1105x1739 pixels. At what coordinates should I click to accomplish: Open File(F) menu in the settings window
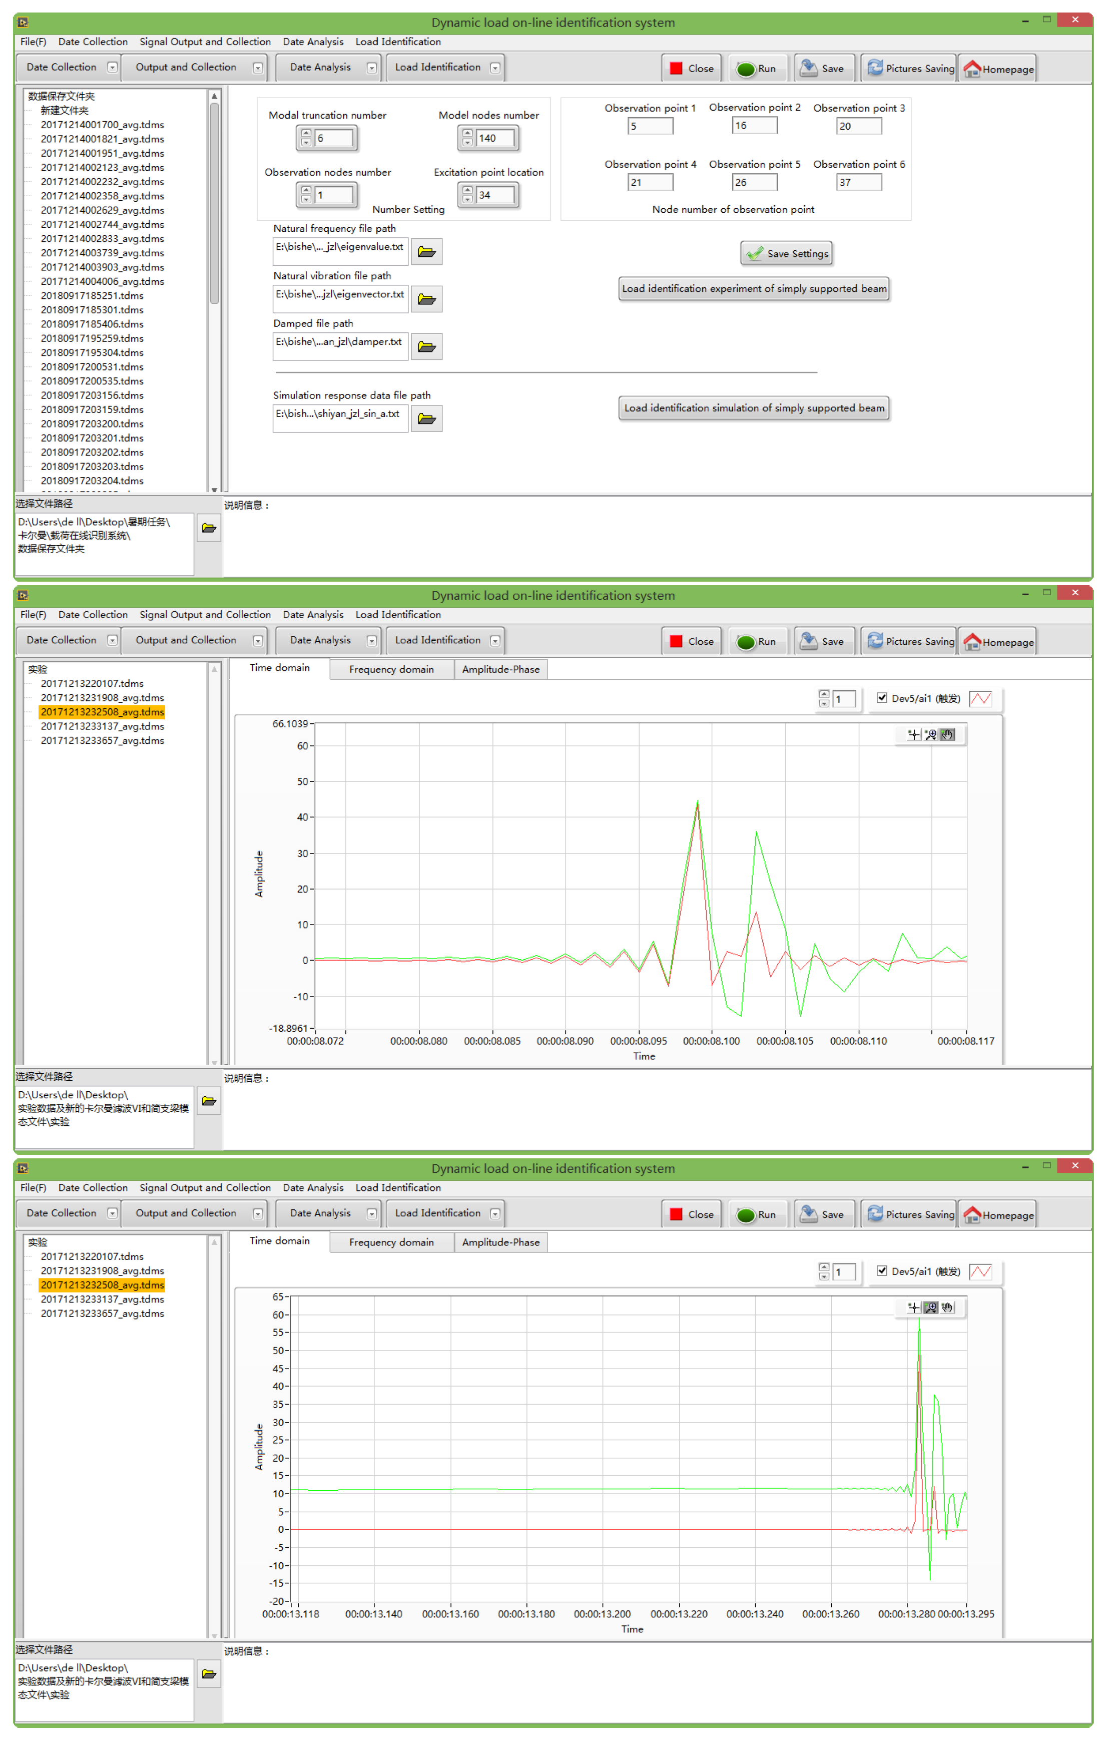tap(33, 42)
